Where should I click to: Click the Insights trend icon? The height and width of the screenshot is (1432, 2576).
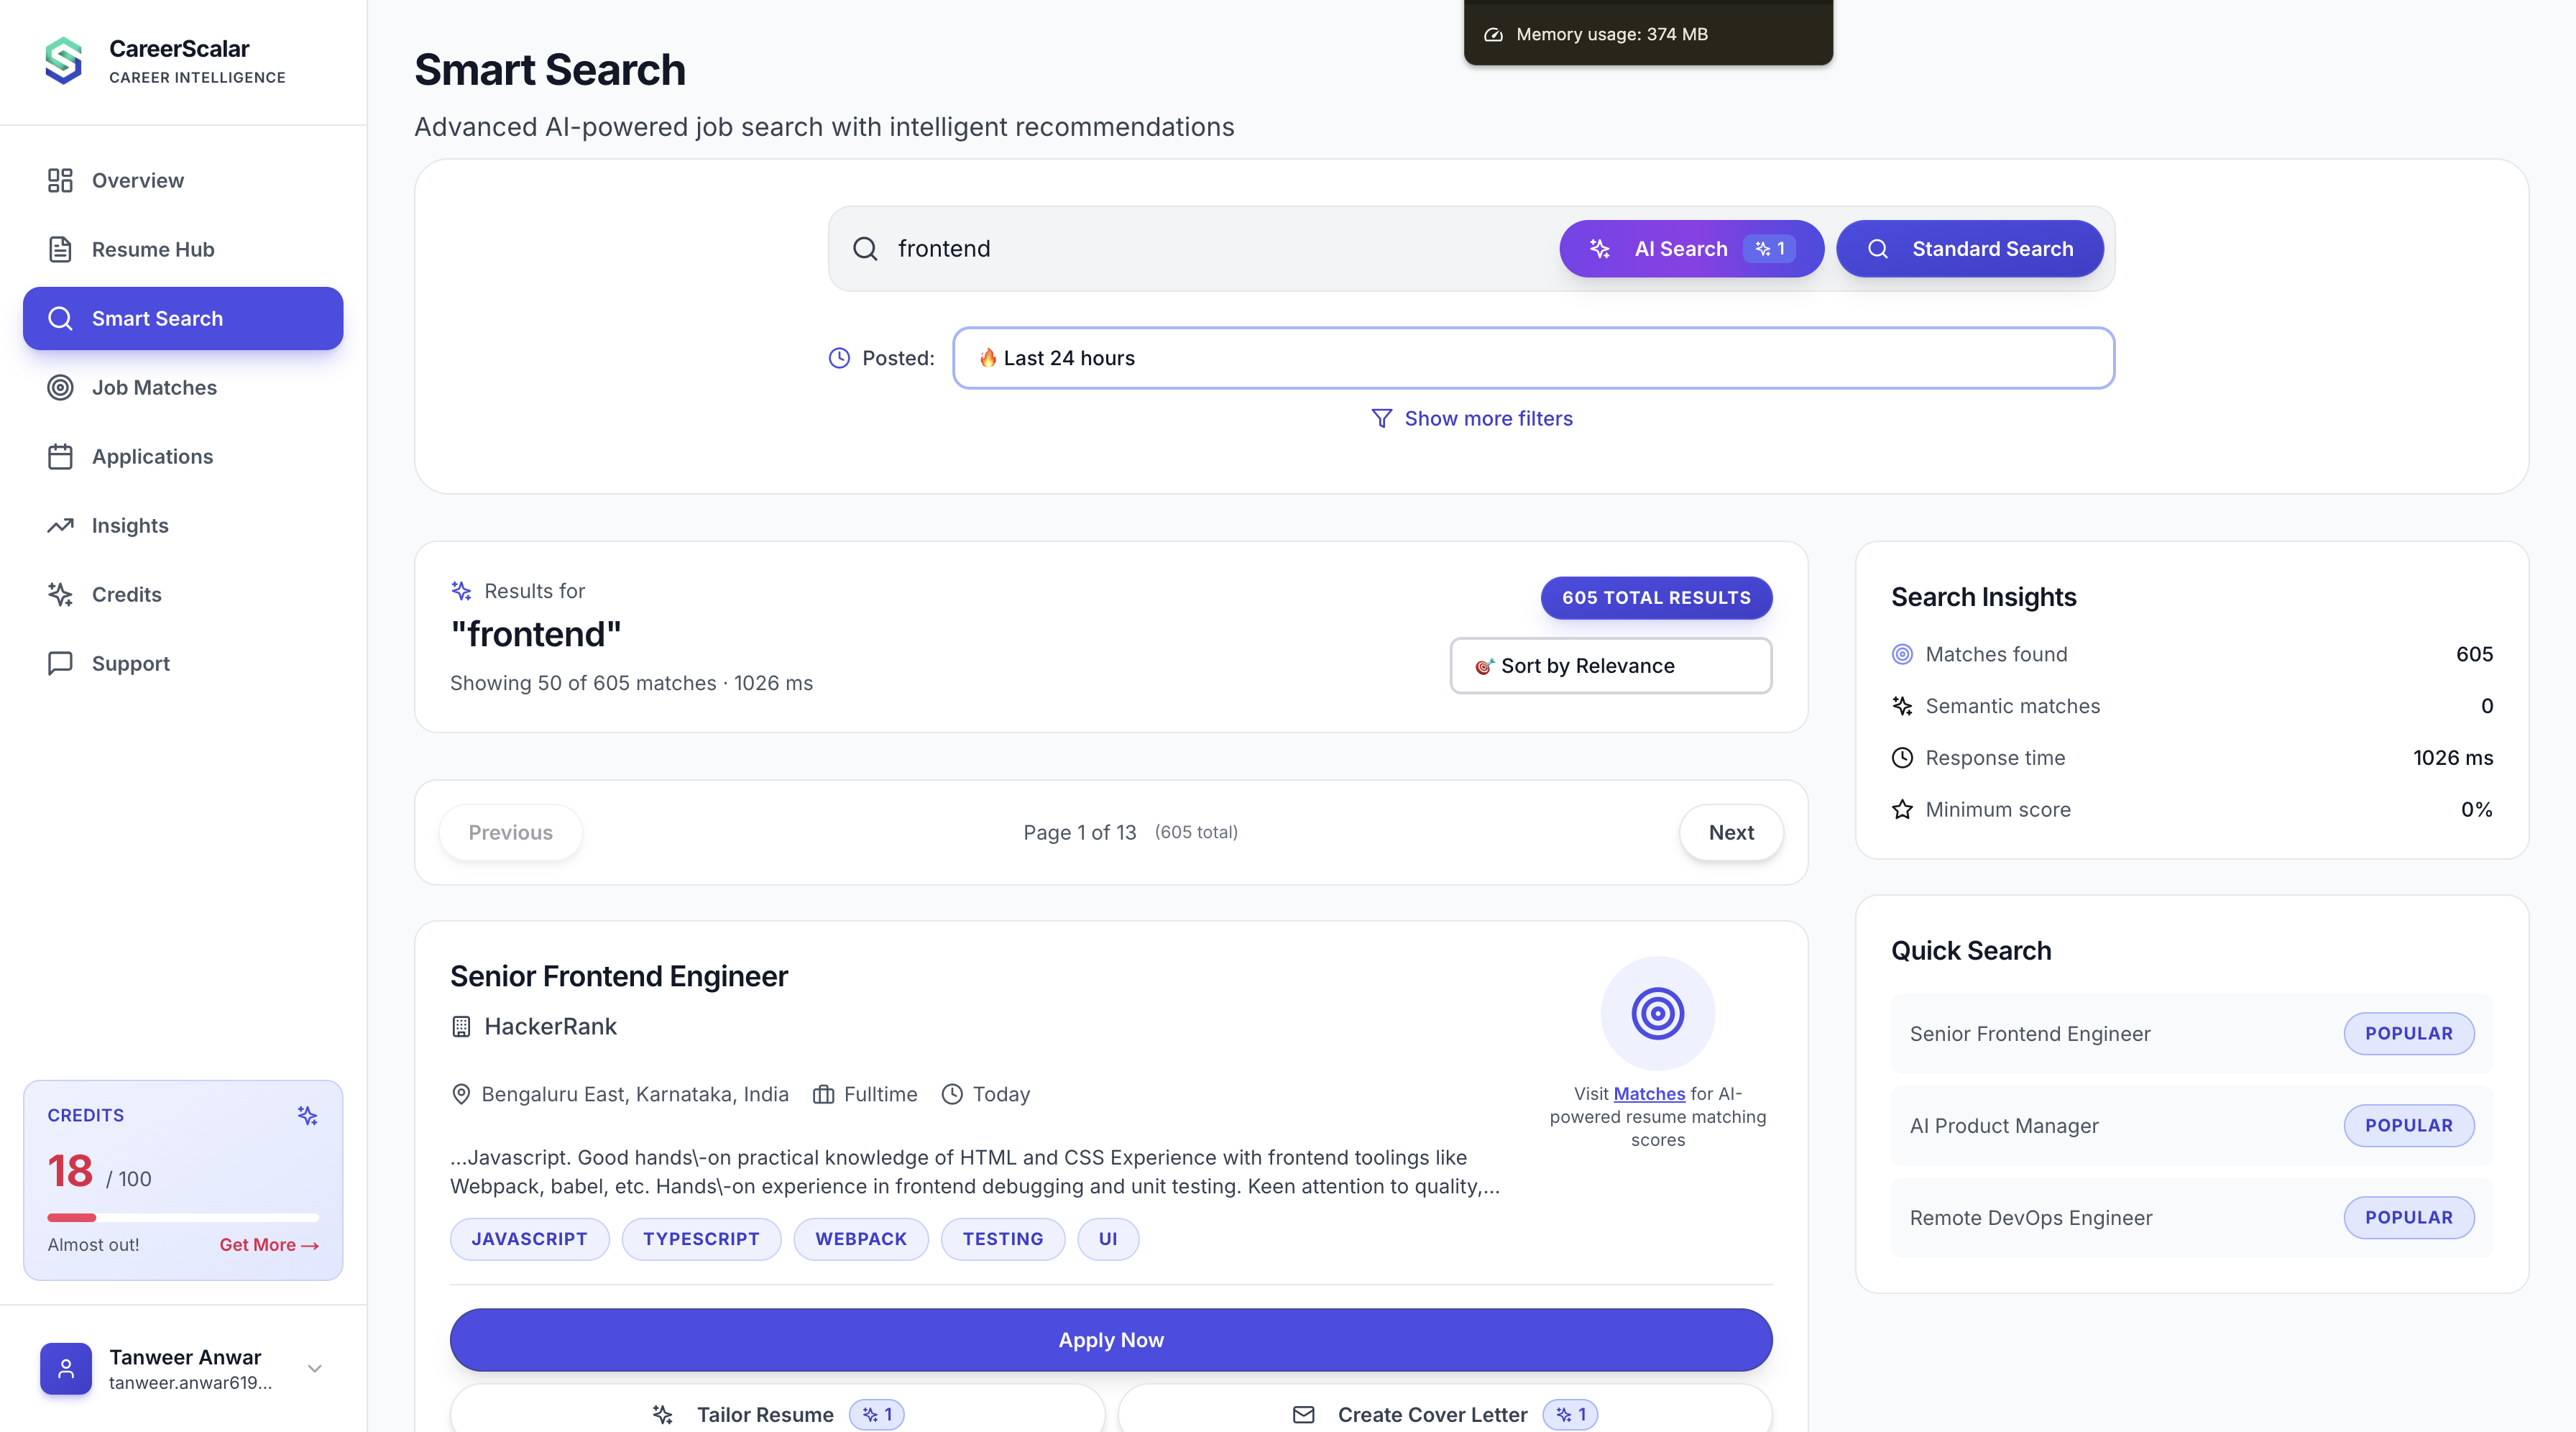pyautogui.click(x=60, y=525)
